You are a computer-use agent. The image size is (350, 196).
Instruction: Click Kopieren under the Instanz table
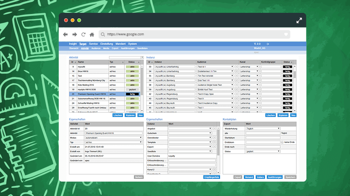pyautogui.click(x=283, y=115)
